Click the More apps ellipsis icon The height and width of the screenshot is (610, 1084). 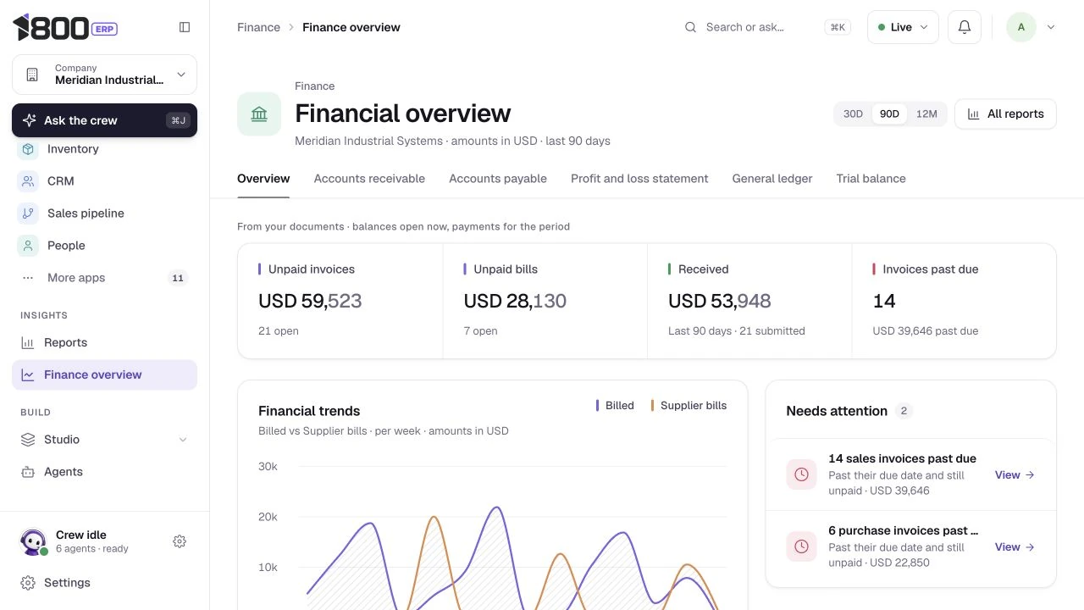pyautogui.click(x=28, y=278)
